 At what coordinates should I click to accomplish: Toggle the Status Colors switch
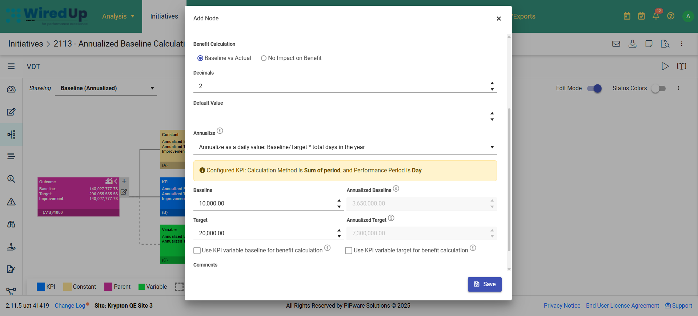point(658,88)
